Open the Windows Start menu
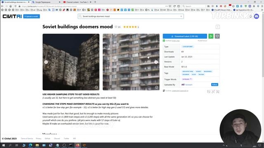 3,145
